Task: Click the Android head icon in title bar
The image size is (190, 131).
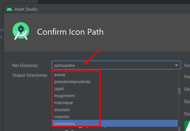Action: click(x=9, y=9)
